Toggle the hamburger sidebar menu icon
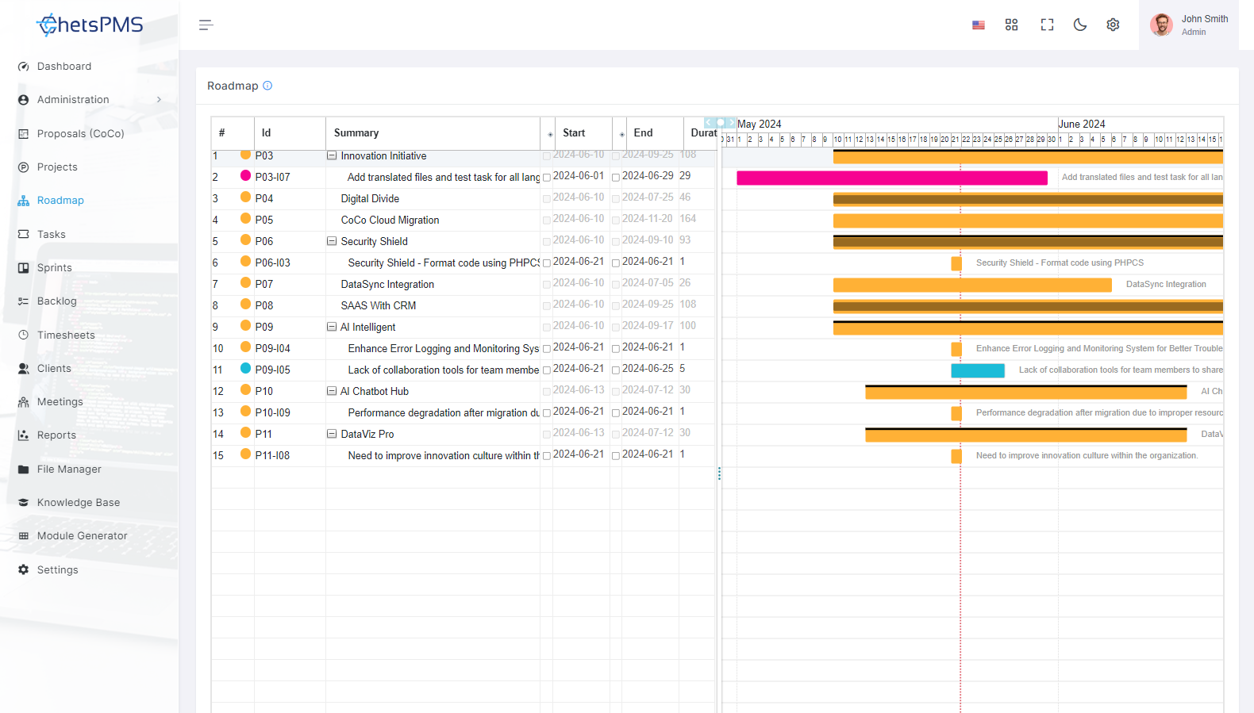1254x713 pixels. [206, 25]
